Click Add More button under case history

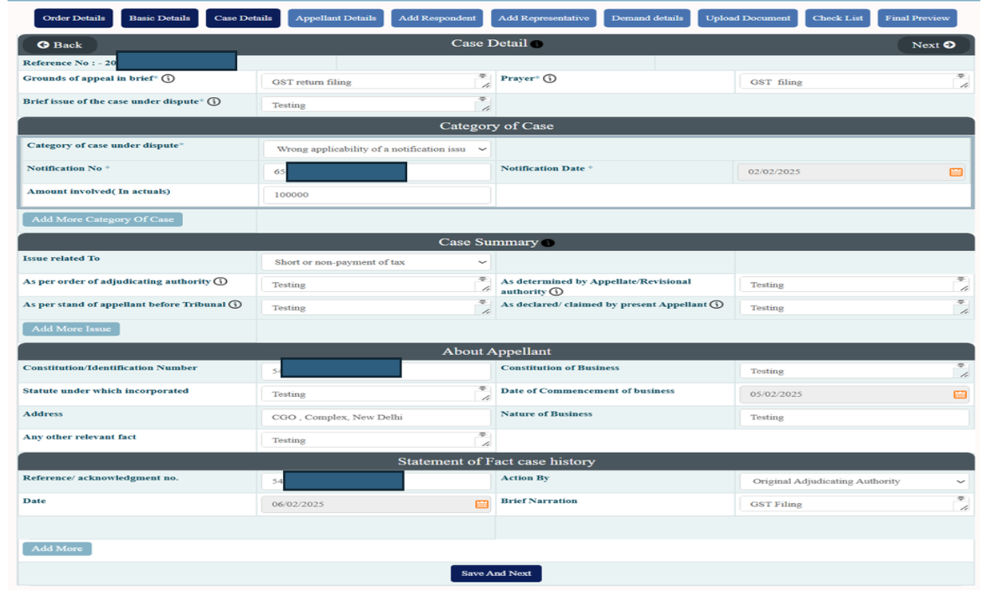[x=57, y=549]
